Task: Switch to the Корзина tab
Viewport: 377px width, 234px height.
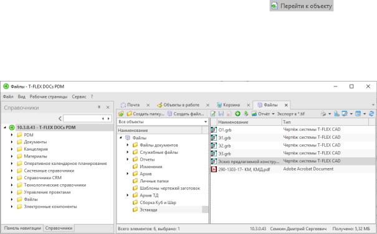Action: [228, 105]
